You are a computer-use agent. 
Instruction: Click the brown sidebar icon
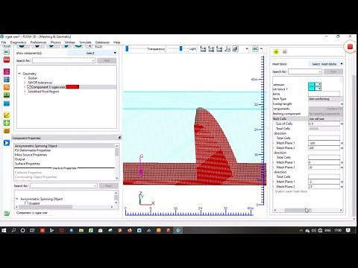(7, 131)
